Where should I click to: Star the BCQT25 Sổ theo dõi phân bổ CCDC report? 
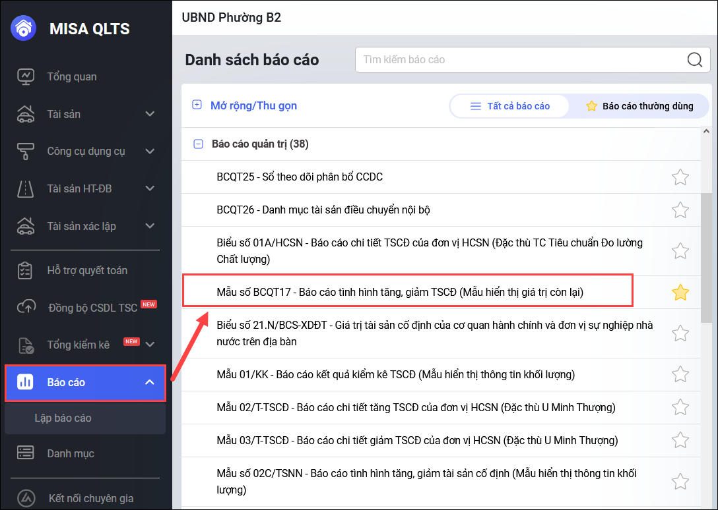680,177
